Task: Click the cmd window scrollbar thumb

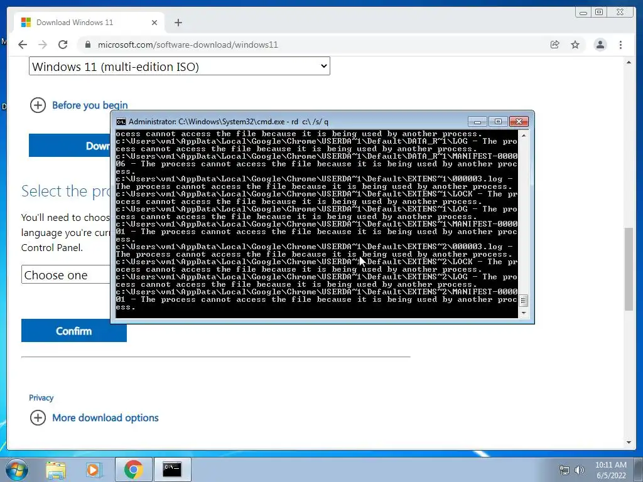Action: pyautogui.click(x=523, y=301)
